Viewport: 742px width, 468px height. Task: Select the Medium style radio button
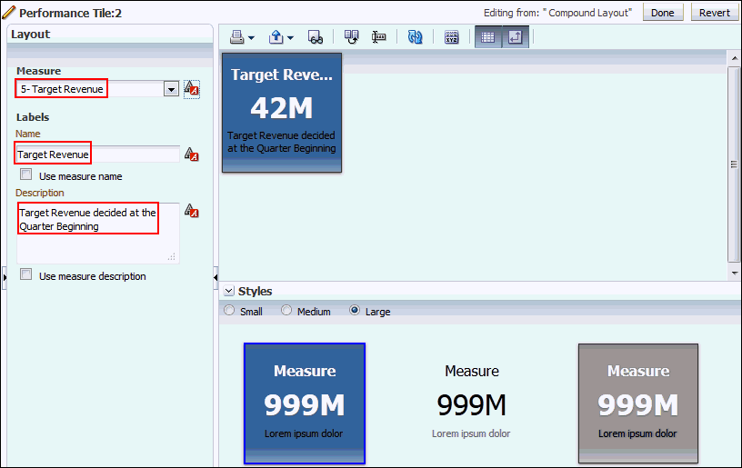point(286,310)
